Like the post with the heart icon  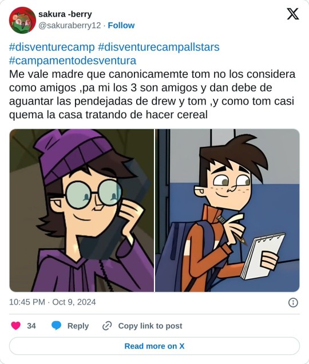pyautogui.click(x=16, y=326)
